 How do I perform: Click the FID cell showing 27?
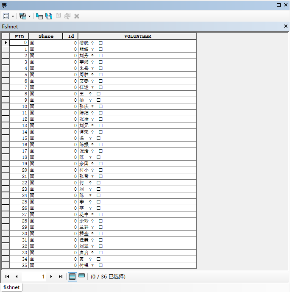click(x=19, y=214)
